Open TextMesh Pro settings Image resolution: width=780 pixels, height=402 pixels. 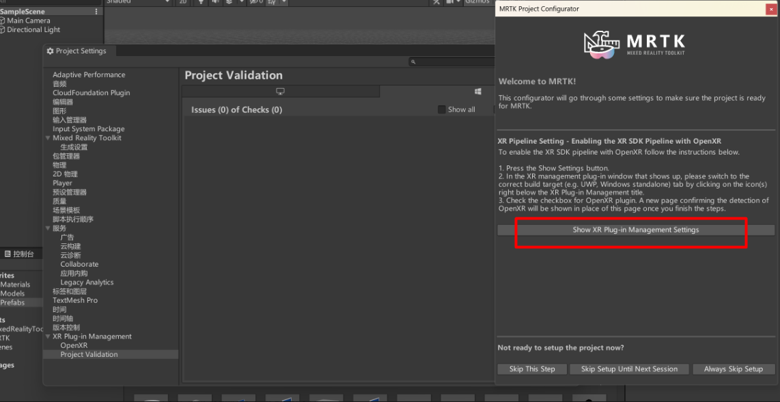pyautogui.click(x=75, y=300)
